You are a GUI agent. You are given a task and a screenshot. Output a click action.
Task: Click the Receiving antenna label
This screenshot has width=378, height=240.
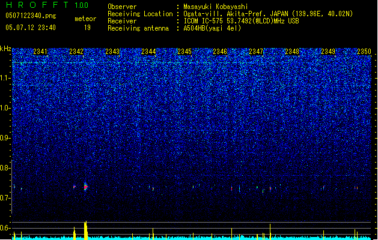[x=138, y=28]
